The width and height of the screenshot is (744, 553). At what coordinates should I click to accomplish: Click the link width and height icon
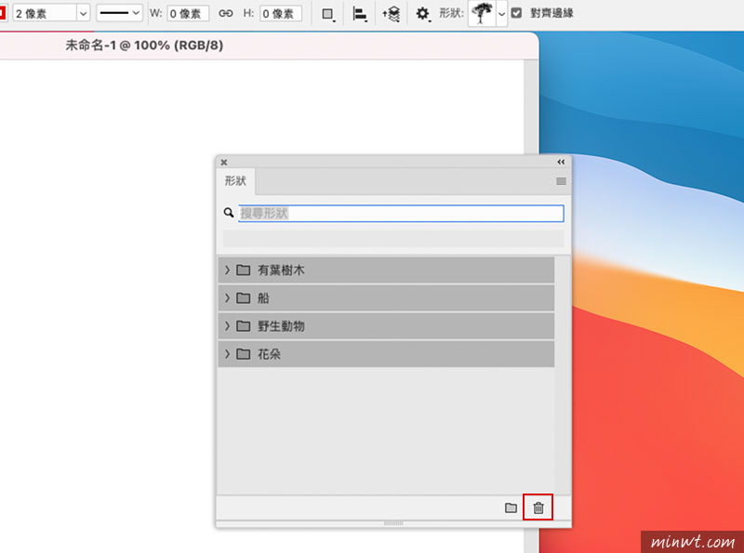pyautogui.click(x=225, y=13)
